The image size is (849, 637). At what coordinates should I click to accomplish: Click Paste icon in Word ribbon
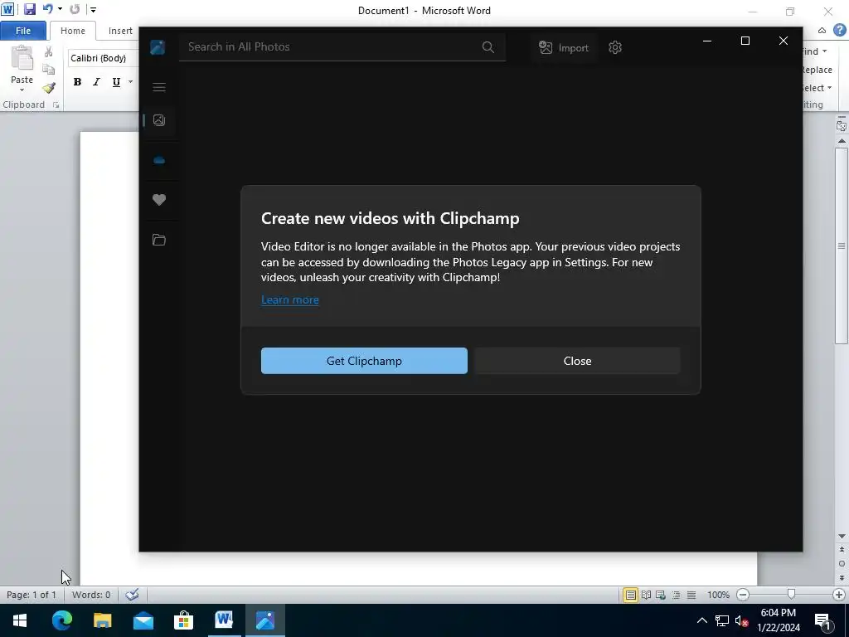point(22,58)
